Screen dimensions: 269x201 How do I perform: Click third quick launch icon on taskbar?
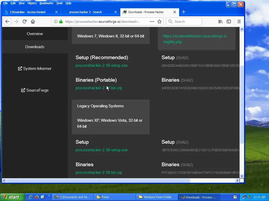tap(43, 197)
